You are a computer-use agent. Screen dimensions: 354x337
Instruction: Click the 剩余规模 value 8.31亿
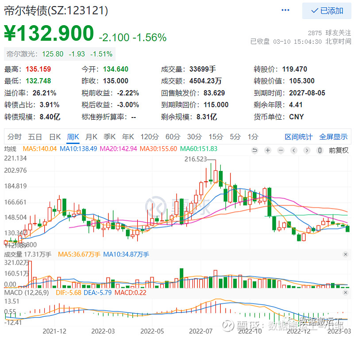tap(207, 117)
